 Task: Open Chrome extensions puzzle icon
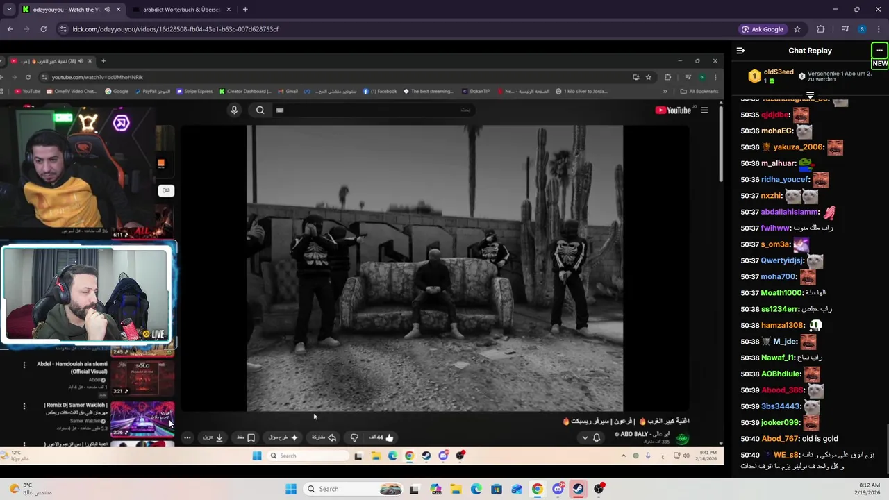point(820,29)
